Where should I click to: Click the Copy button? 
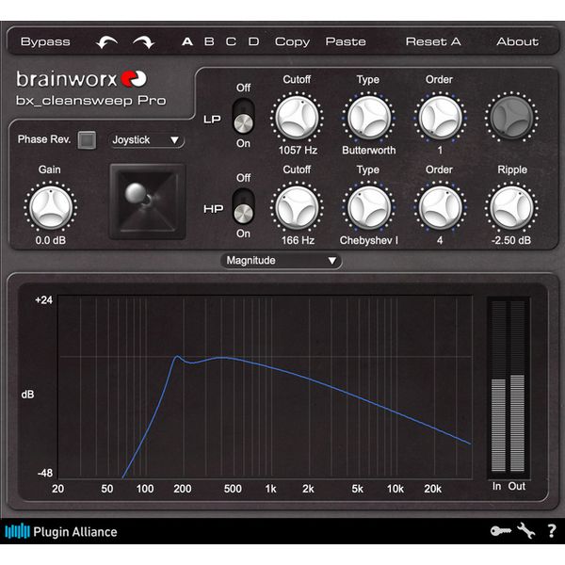292,42
